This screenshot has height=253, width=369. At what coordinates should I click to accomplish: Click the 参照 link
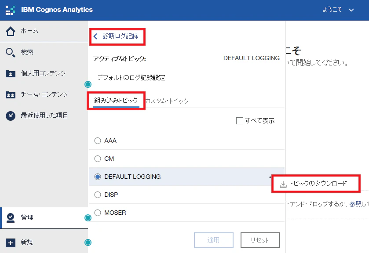[356, 204]
